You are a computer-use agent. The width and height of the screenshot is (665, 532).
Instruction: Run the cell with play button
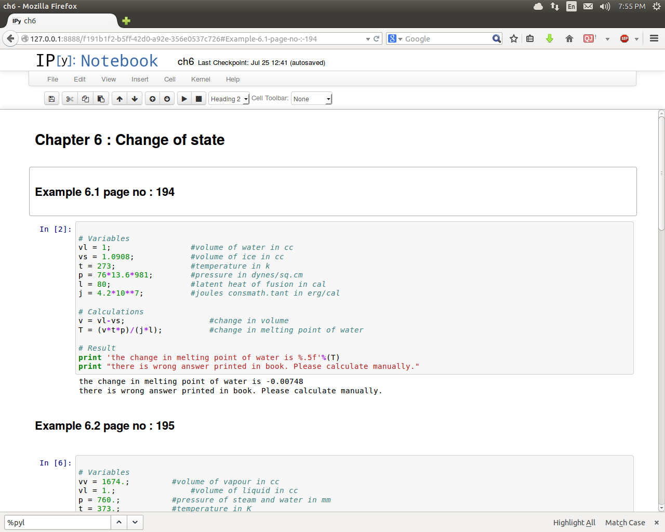coord(184,99)
